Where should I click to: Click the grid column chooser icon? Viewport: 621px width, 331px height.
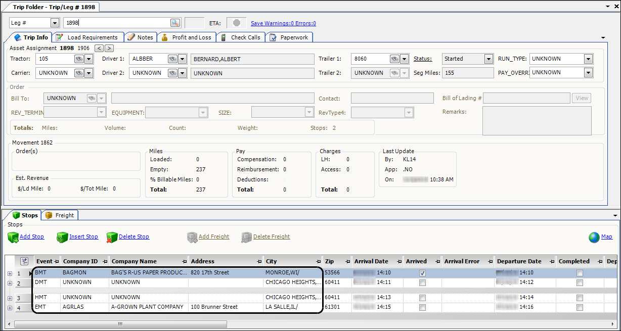coord(24,261)
